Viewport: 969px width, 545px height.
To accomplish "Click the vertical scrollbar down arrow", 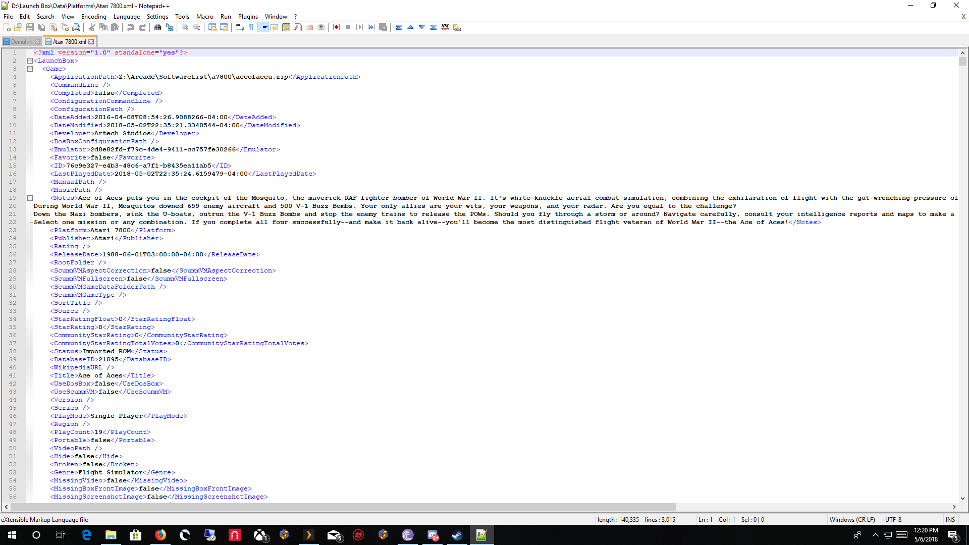I will [x=962, y=499].
